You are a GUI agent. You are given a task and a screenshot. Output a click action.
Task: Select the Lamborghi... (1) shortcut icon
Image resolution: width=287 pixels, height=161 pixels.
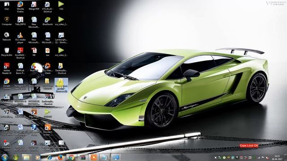pyautogui.click(x=61, y=38)
